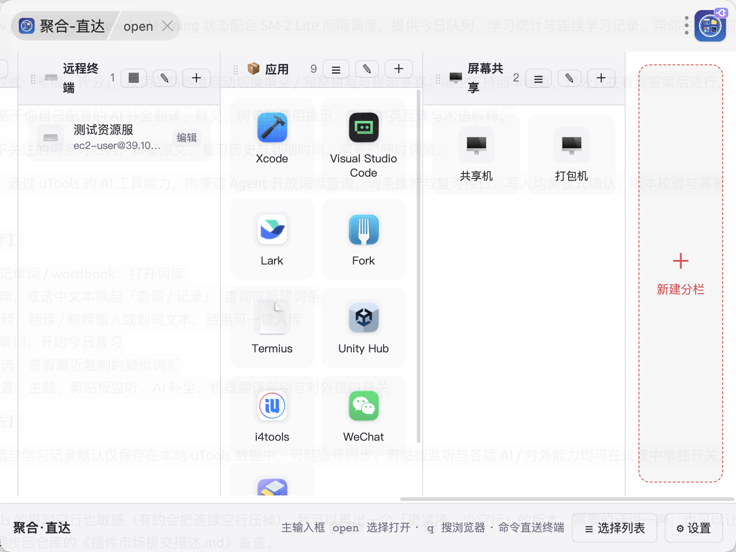Open the 测试资源服 terminal entry
Viewport: 736px width, 552px height.
[x=119, y=138]
